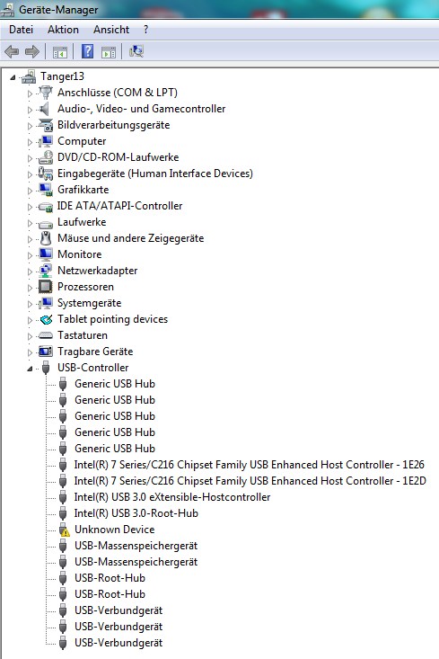Open the Ansicht menu
This screenshot has width=439, height=659.
[111, 30]
